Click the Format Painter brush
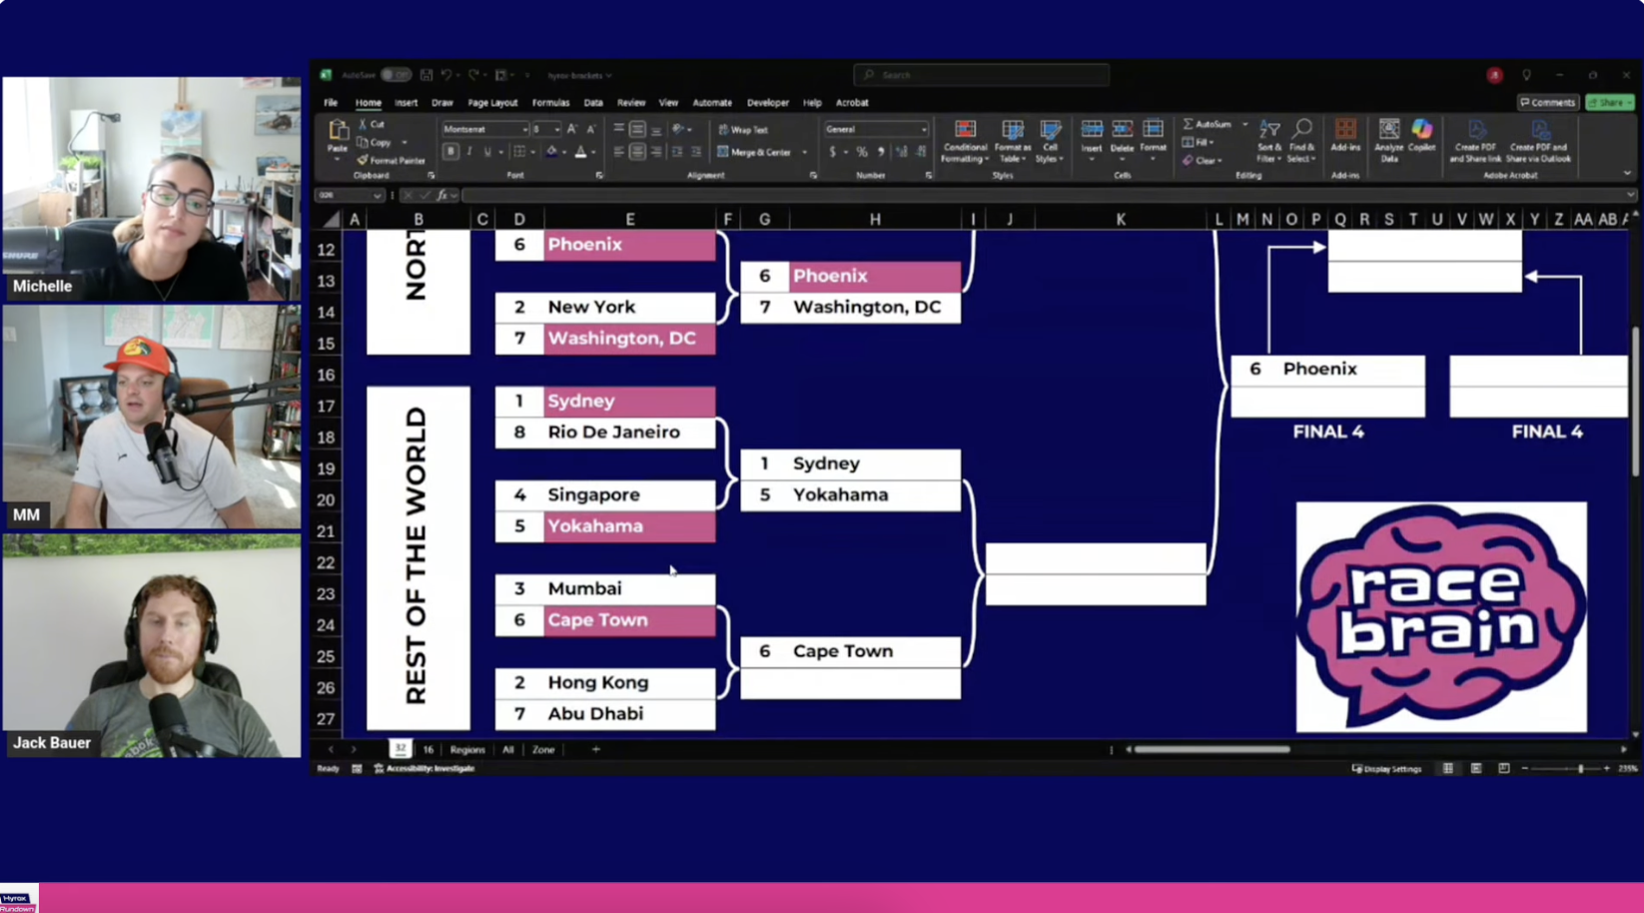 pyautogui.click(x=363, y=160)
